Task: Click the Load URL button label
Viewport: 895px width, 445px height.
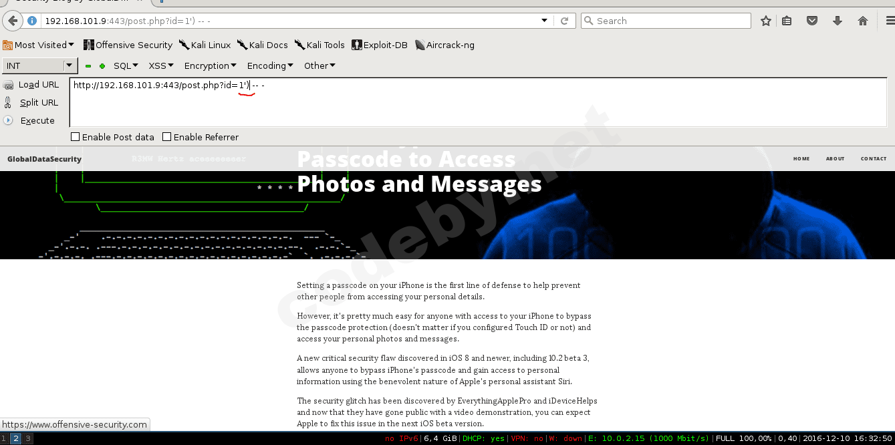Action: tap(39, 85)
